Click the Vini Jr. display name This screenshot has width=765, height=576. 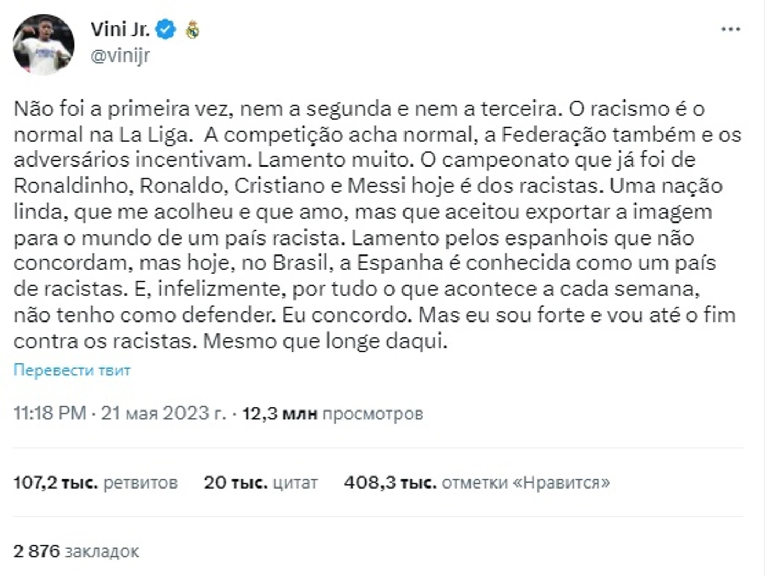(x=120, y=29)
